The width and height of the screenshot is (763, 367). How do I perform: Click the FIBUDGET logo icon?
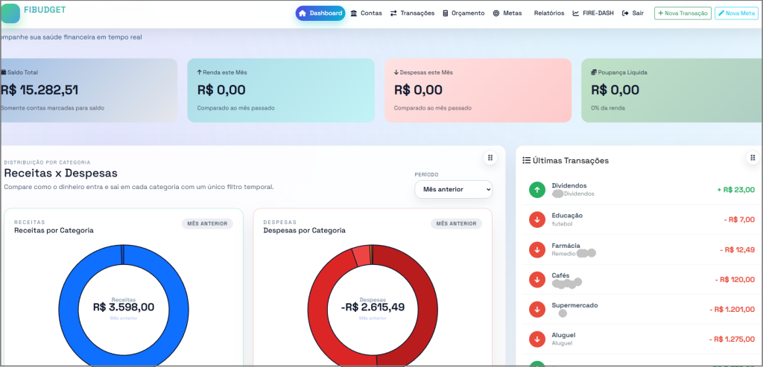[x=10, y=13]
